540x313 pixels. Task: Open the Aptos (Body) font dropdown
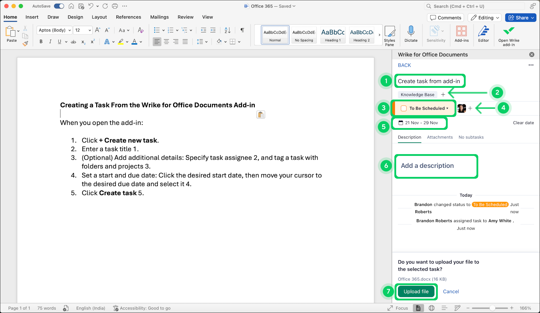[x=54, y=30]
